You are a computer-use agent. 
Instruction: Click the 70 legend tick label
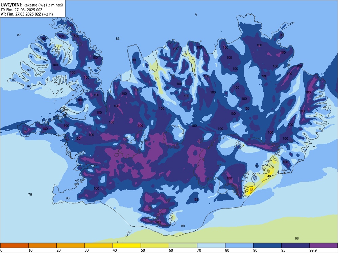199,250
